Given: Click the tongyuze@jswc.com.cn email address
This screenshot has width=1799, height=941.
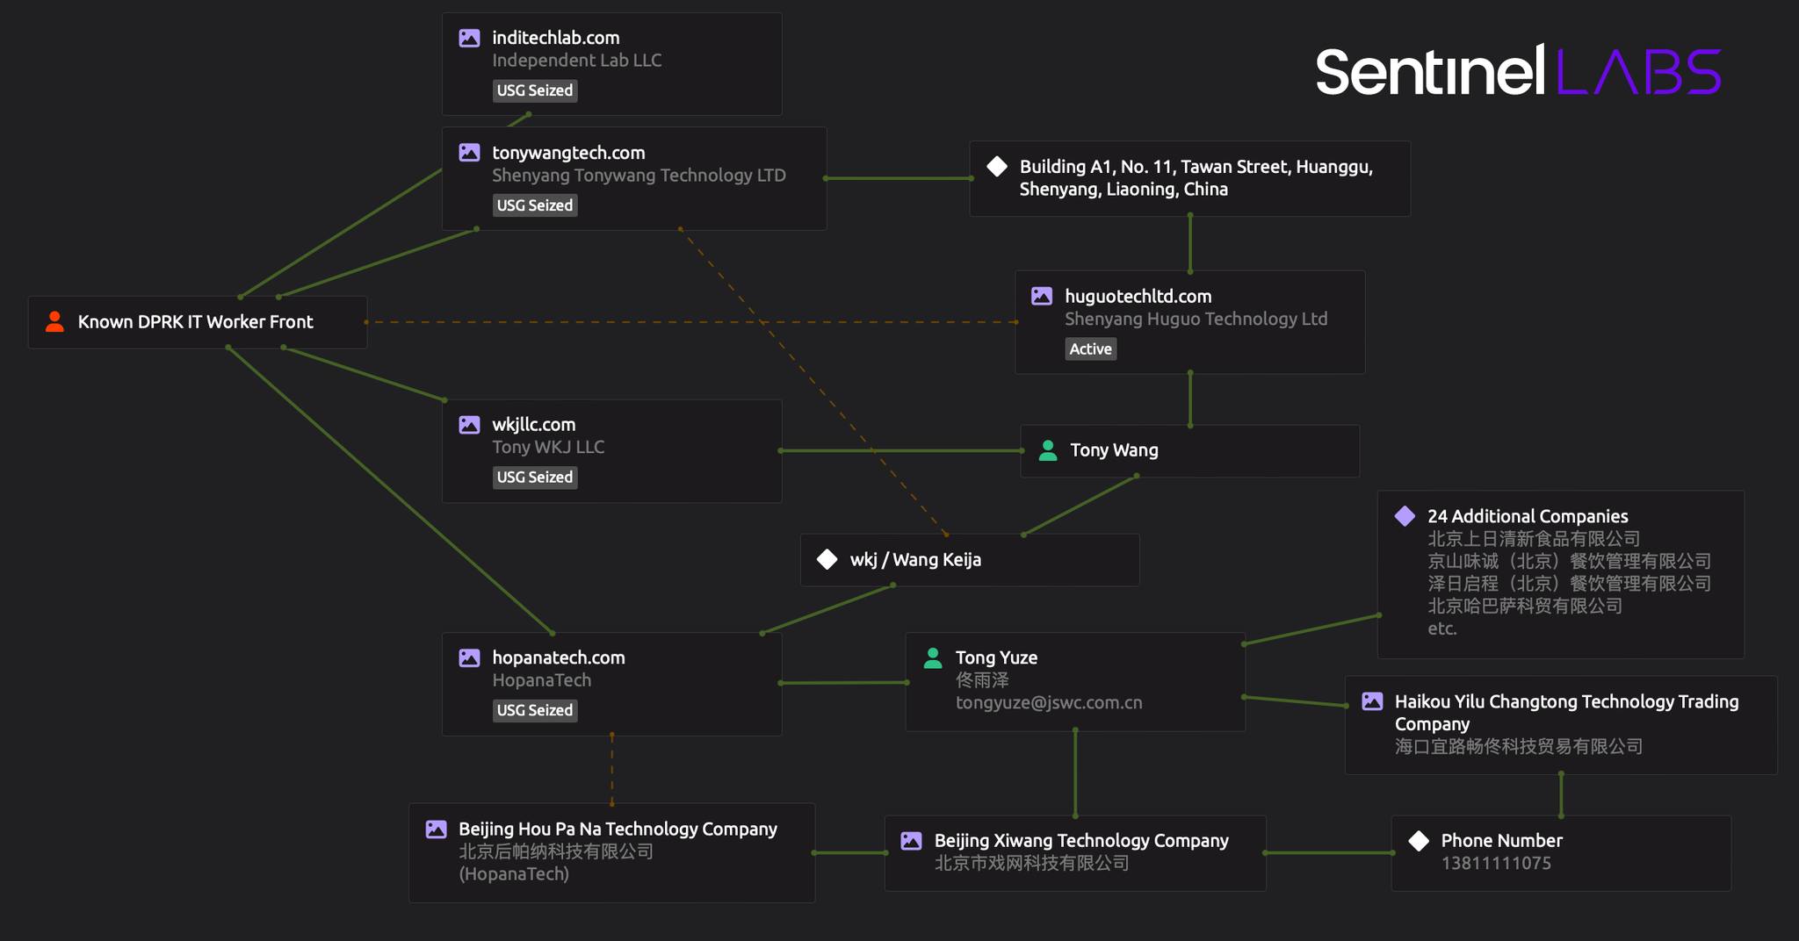Looking at the screenshot, I should pos(1048,702).
